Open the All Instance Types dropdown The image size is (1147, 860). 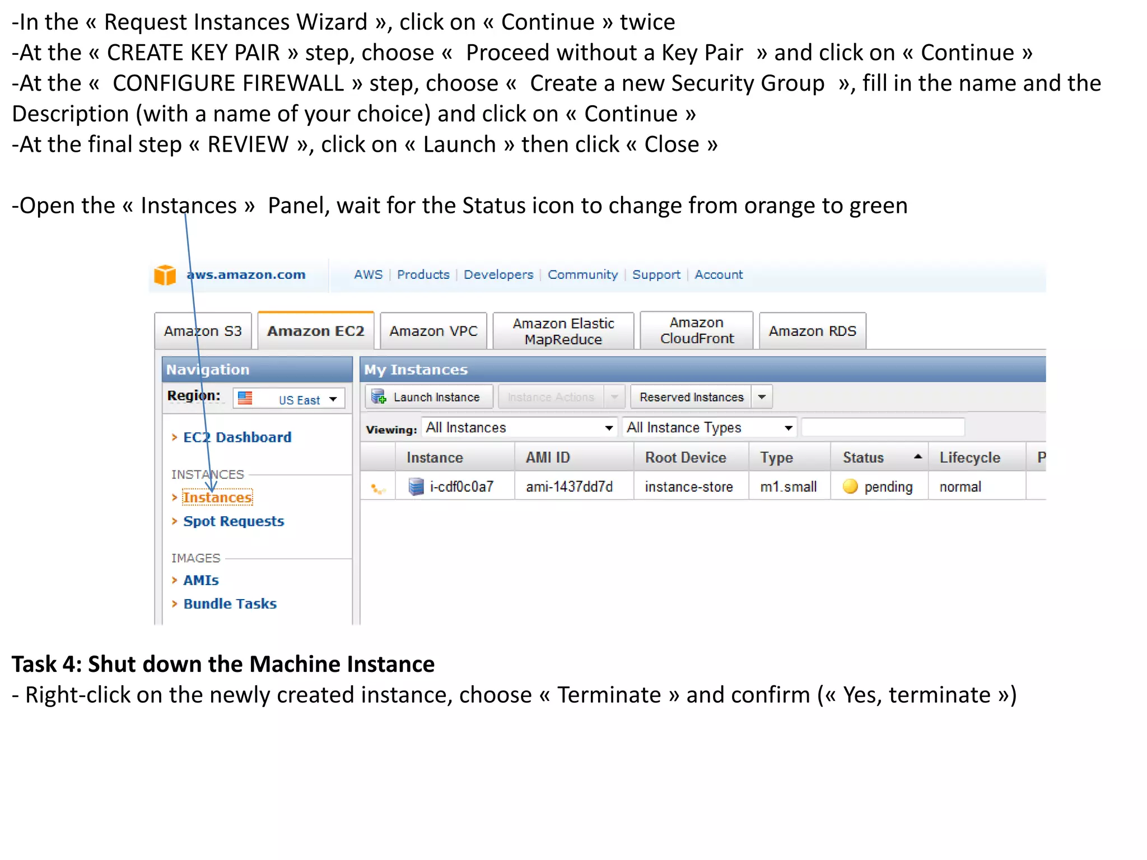(x=710, y=427)
